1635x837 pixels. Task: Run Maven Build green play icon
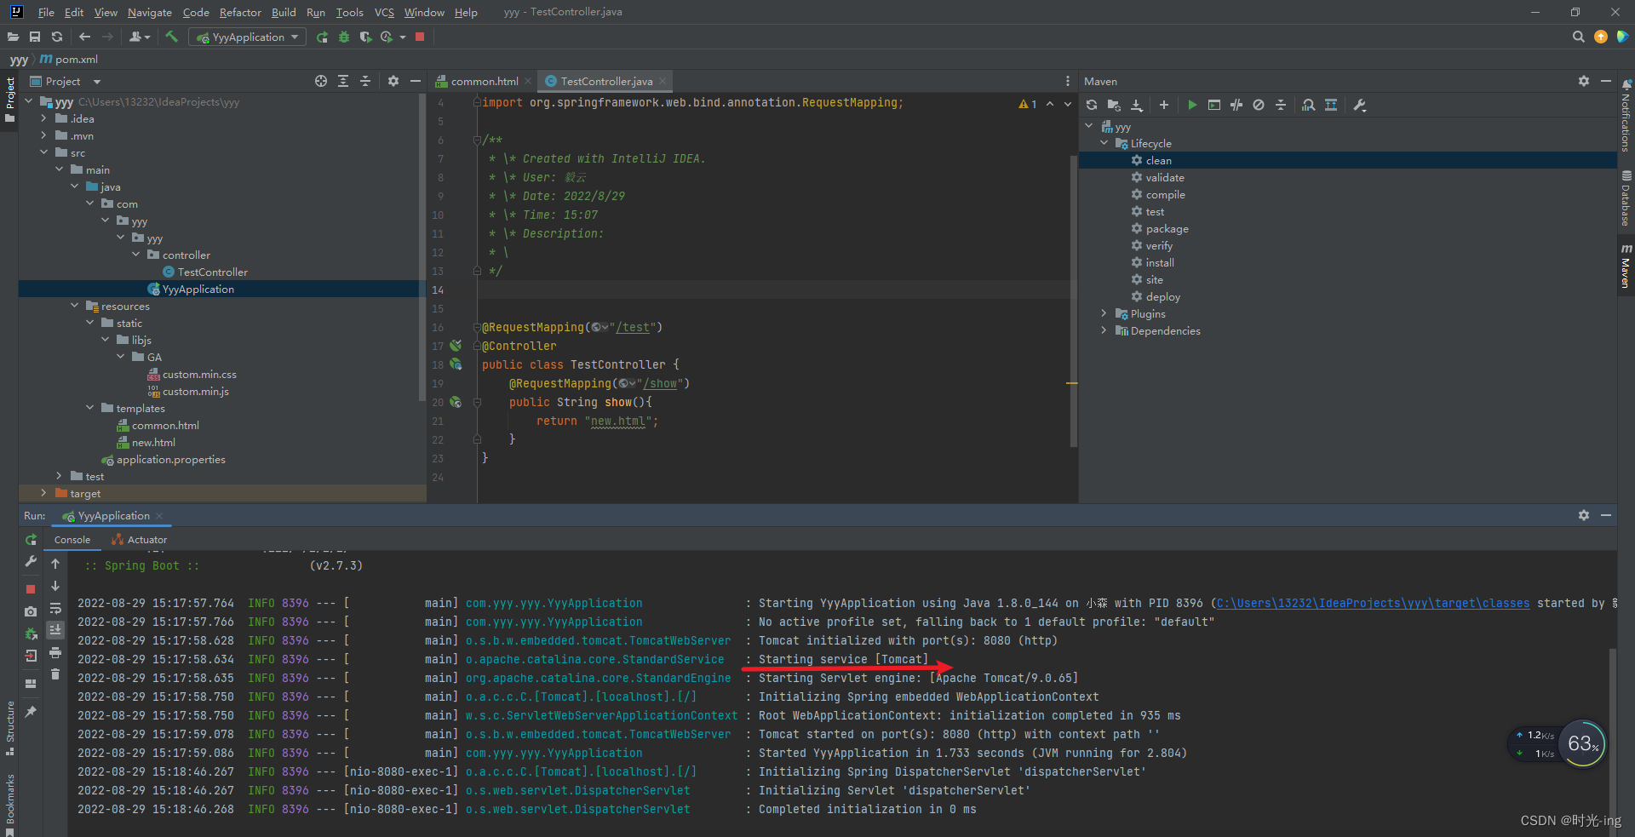[1192, 105]
